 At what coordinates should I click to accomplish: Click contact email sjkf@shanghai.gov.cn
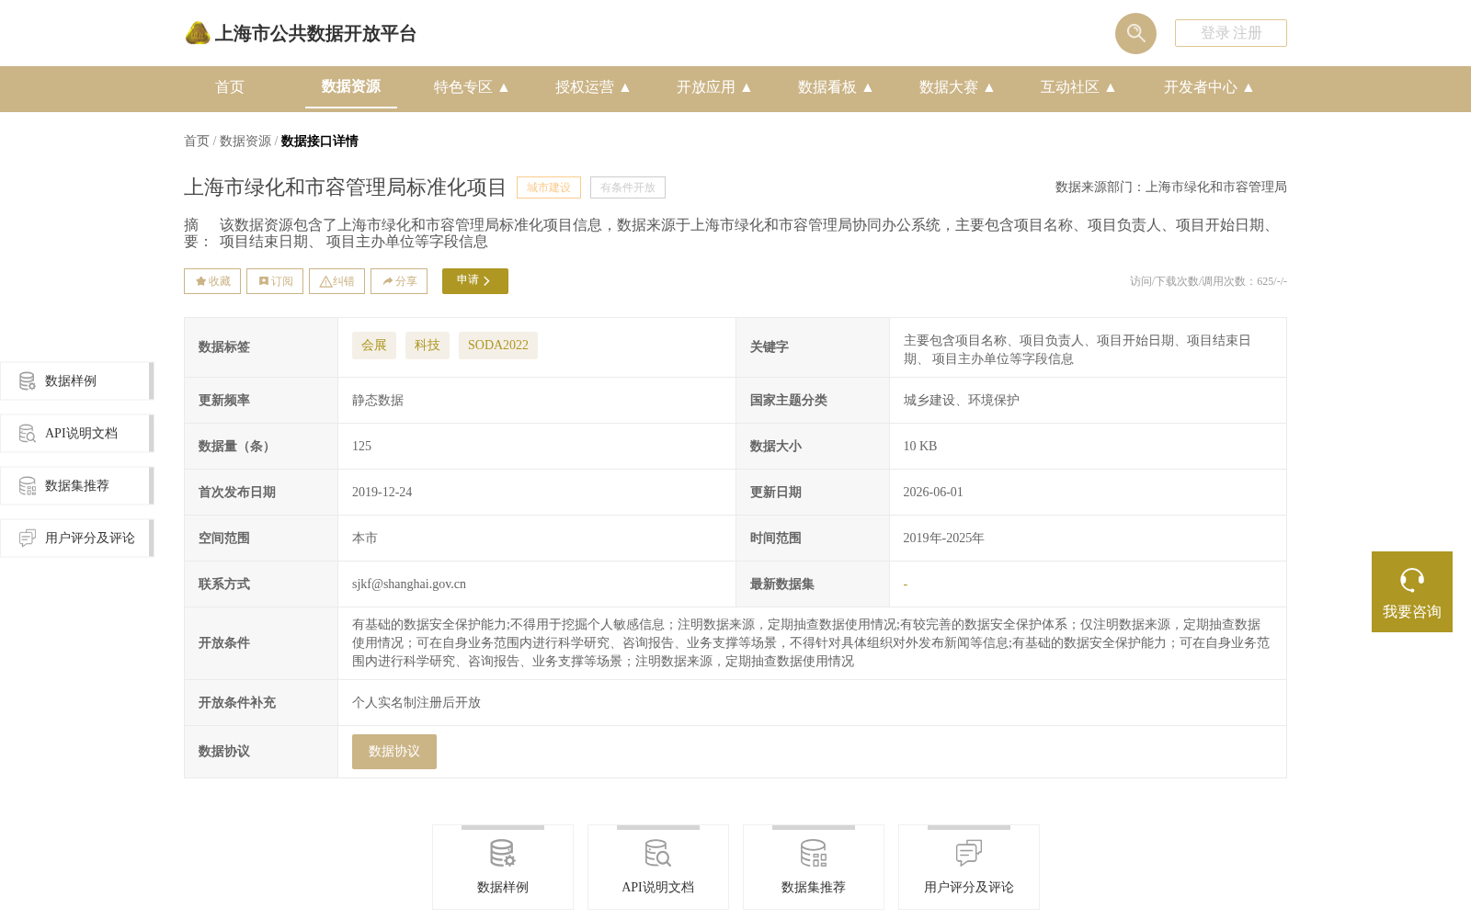(409, 584)
